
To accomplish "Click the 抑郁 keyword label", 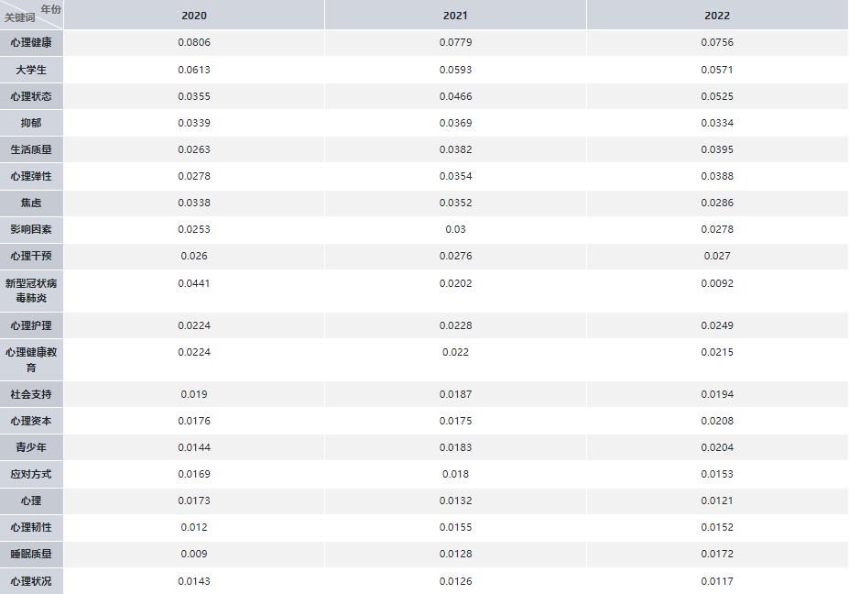I will click(x=31, y=123).
